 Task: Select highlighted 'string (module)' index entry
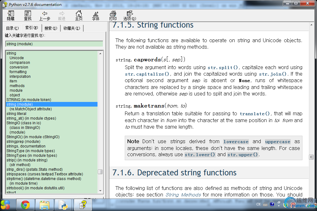(x=52, y=104)
